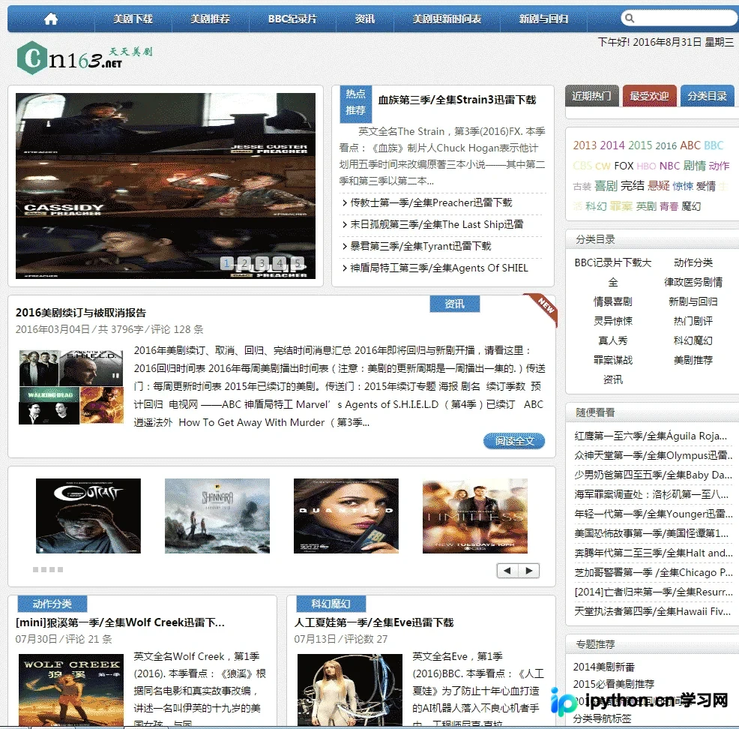739x729 pixels.
Task: Open the Limitless poster thumbnail
Action: coord(475,516)
